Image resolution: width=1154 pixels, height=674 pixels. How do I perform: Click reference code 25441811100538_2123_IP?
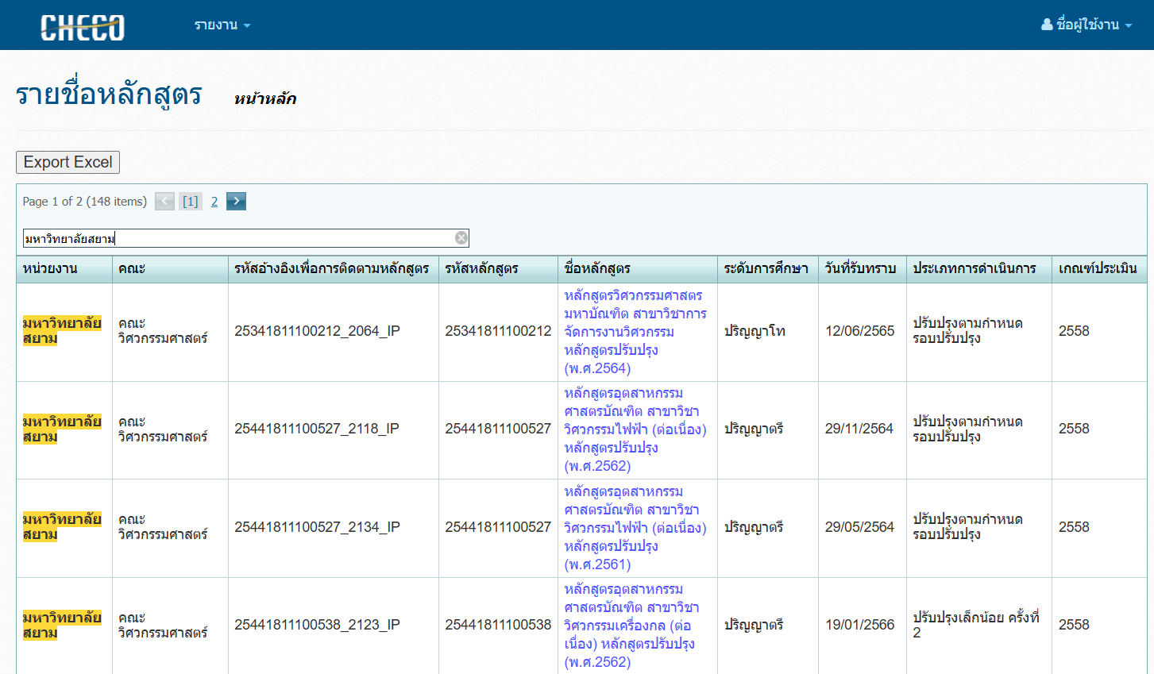tap(317, 625)
